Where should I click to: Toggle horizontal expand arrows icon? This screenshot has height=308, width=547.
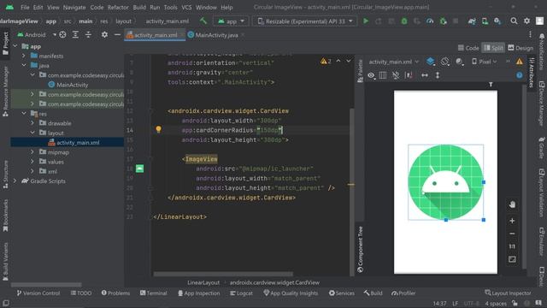[425, 75]
